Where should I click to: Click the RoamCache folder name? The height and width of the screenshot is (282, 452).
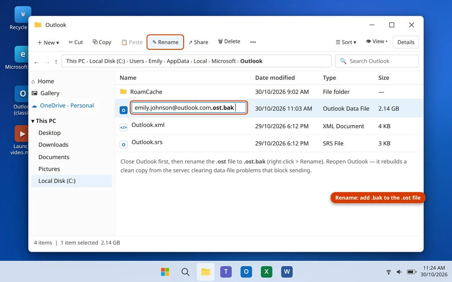pyautogui.click(x=146, y=92)
